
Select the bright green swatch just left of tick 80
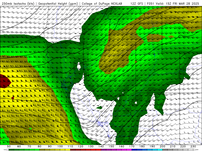(37, 150)
